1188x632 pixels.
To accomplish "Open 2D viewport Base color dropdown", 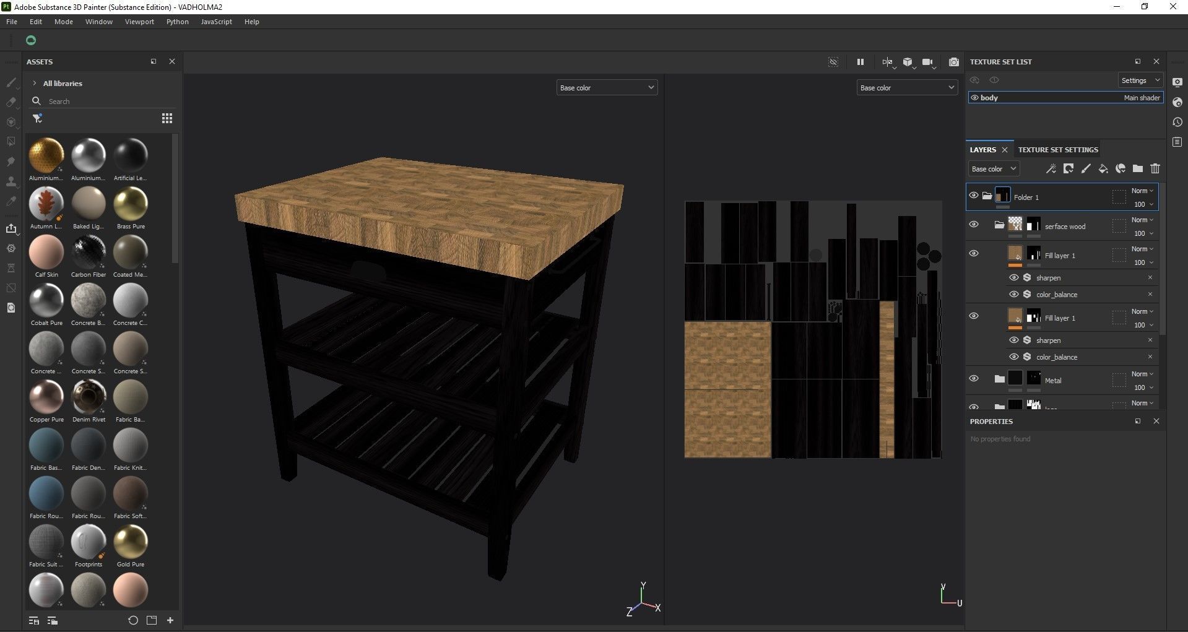I will [x=907, y=88].
